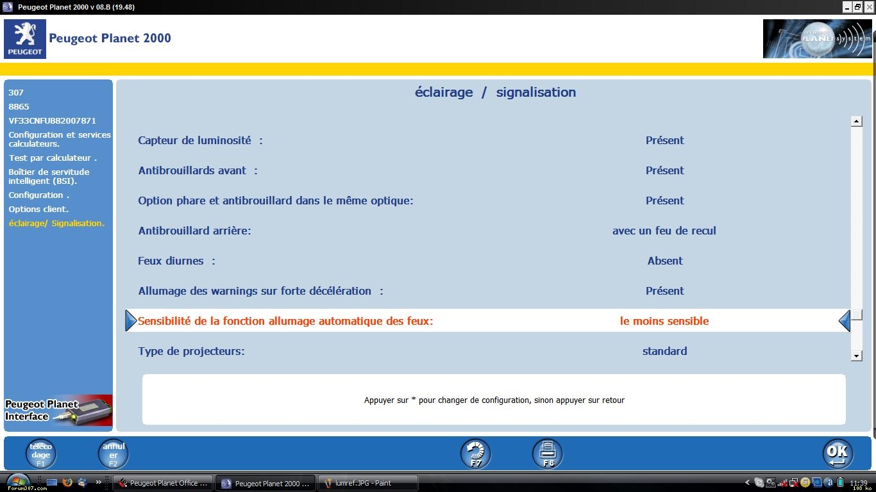The image size is (876, 492).
Task: Click disconnected network monitors tray icon
Action: click(794, 483)
